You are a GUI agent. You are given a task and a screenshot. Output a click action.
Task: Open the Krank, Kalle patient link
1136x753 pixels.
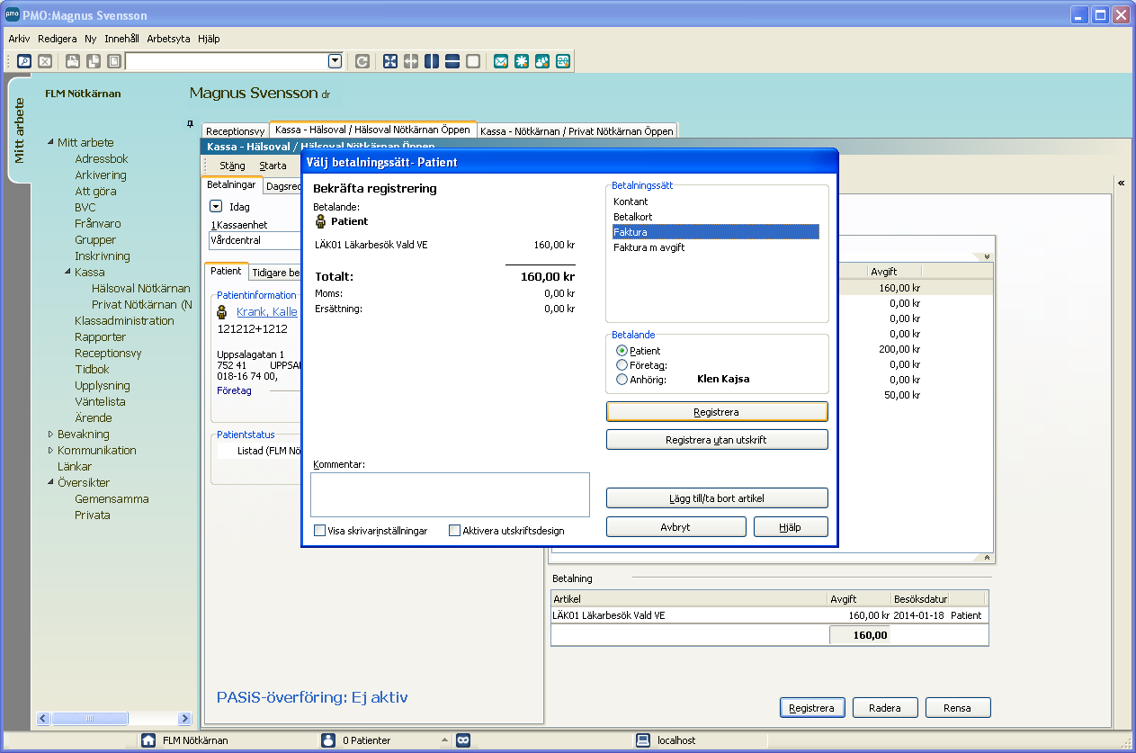[x=267, y=312]
